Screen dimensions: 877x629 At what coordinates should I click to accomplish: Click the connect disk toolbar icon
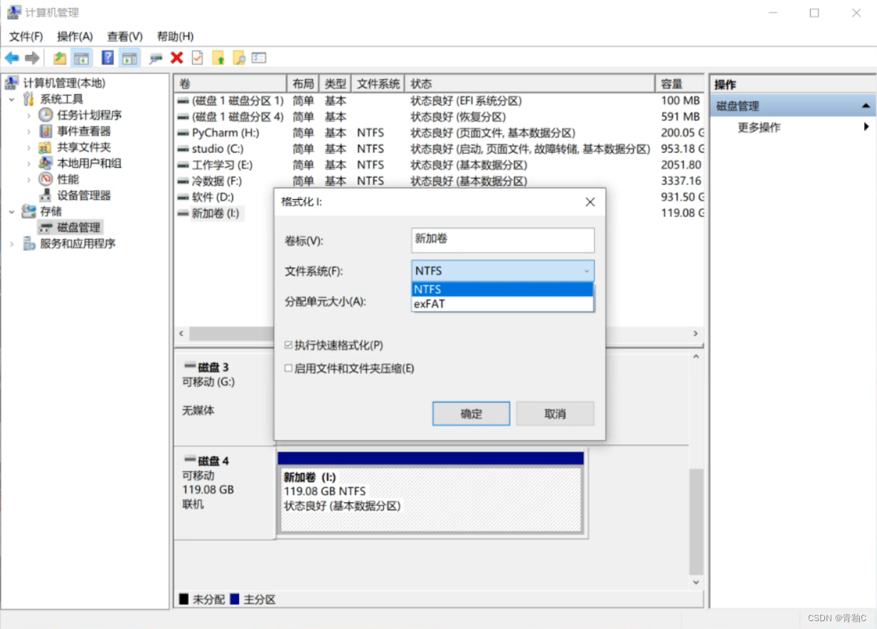coord(156,58)
